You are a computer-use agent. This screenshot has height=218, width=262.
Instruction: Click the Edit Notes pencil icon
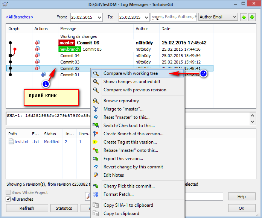96,175
